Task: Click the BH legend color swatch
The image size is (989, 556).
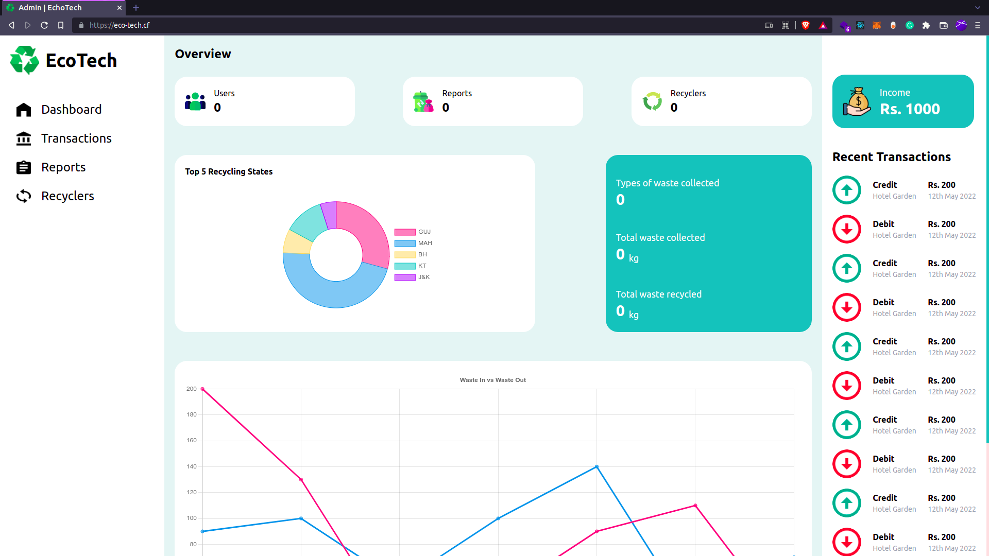Action: (x=405, y=254)
